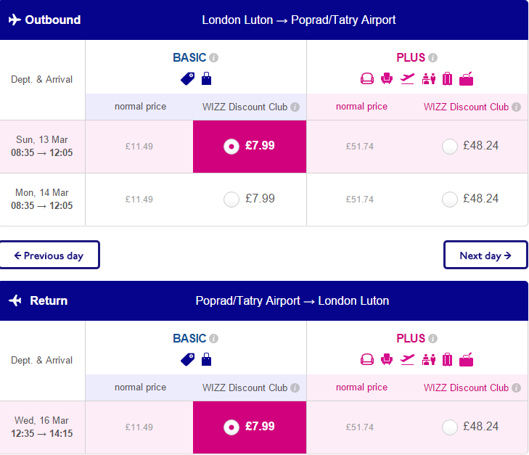Choose the selected £7.99 BASIC outbound Sun, 13 Mar radio
This screenshot has height=455, width=529.
click(231, 147)
